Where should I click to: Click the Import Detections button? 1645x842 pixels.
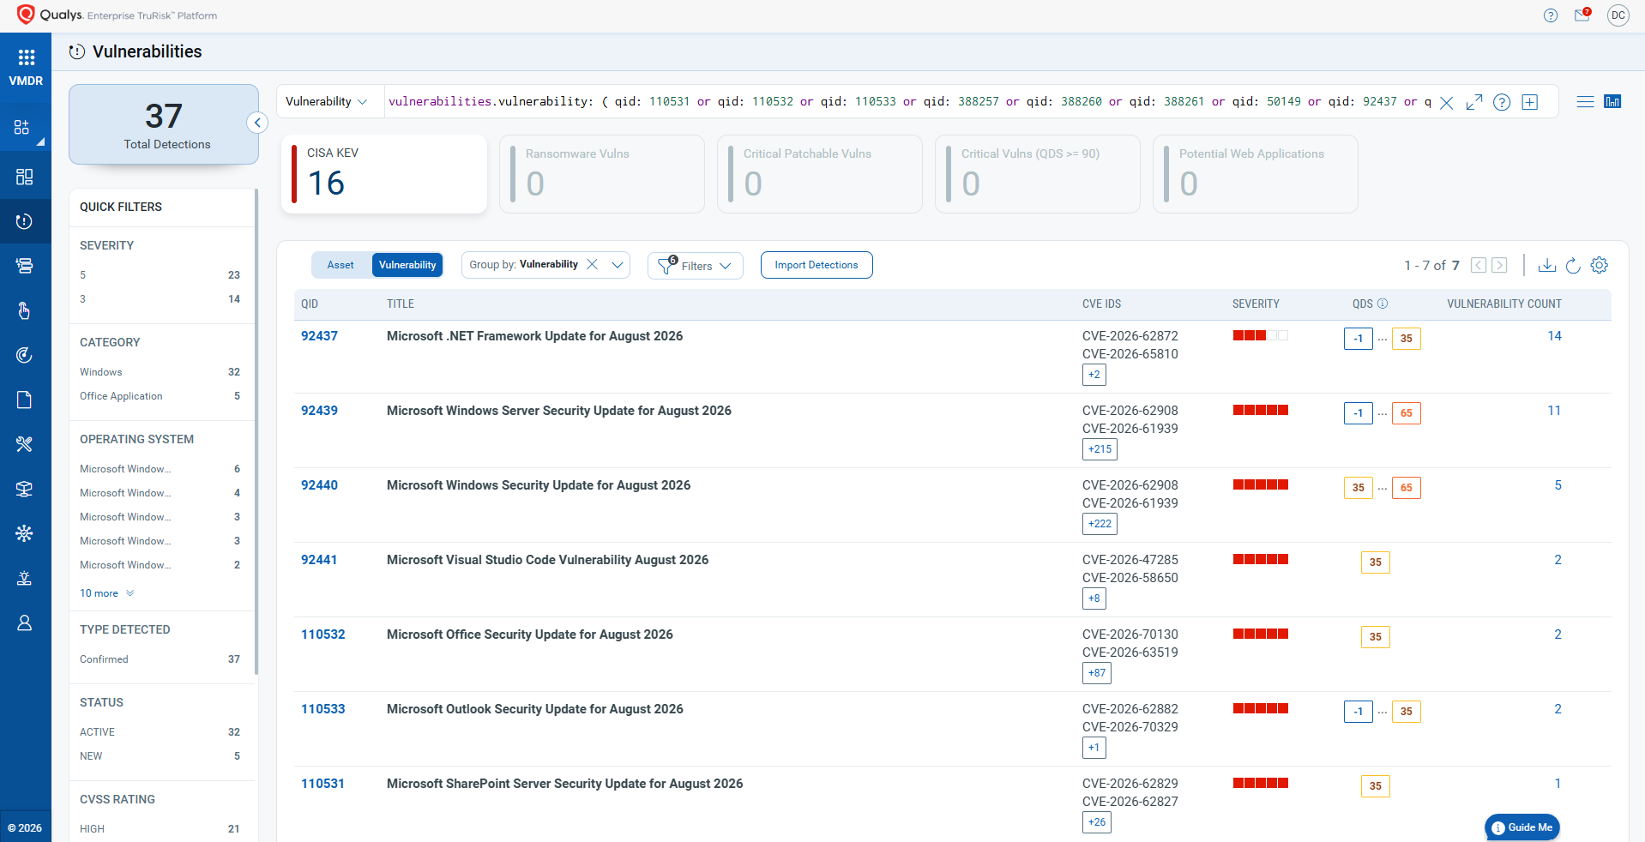pyautogui.click(x=816, y=265)
